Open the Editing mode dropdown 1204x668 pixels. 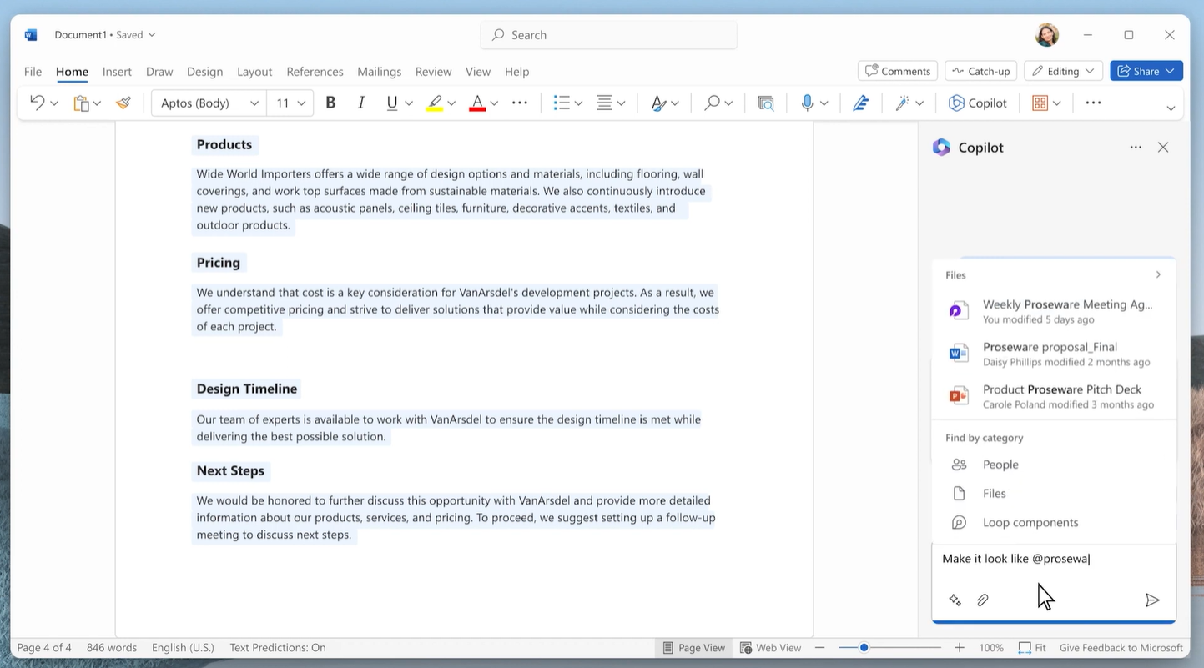coord(1064,71)
